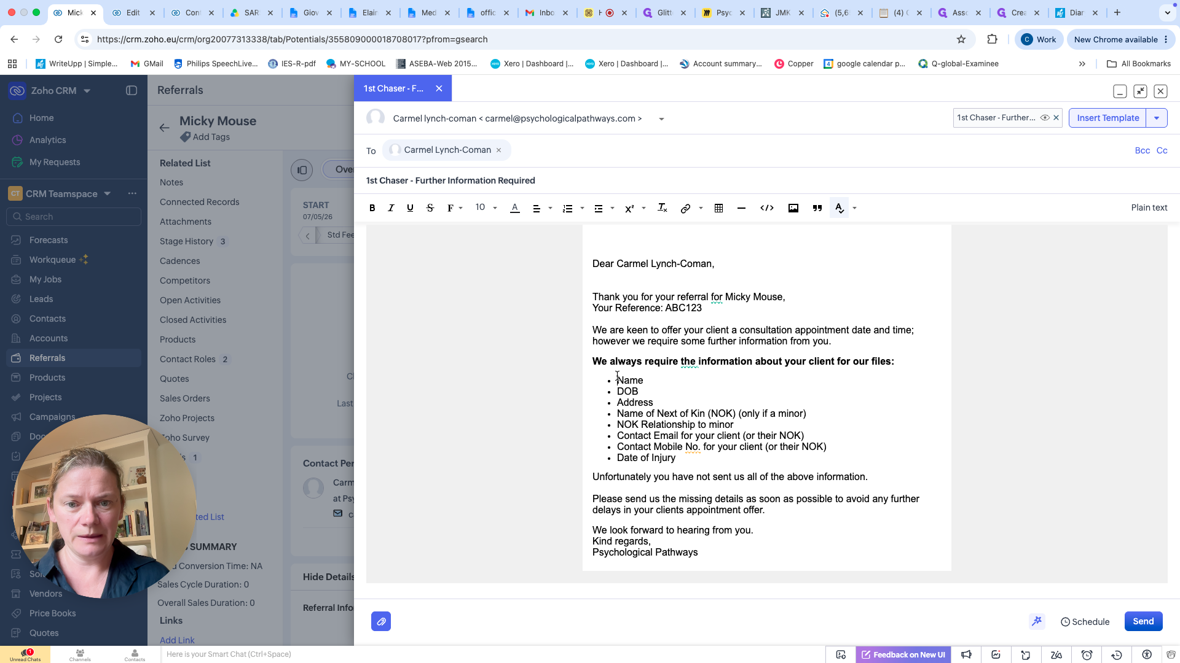This screenshot has width=1180, height=663.
Task: Send the email
Action: 1143,621
